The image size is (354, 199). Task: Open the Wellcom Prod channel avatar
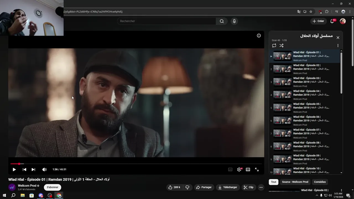12,187
